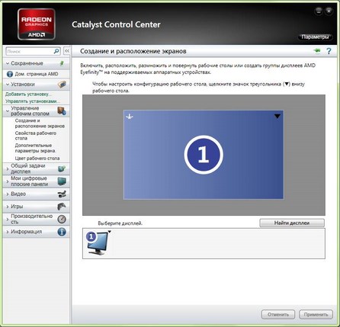Click the search magnifier icon

[56, 51]
